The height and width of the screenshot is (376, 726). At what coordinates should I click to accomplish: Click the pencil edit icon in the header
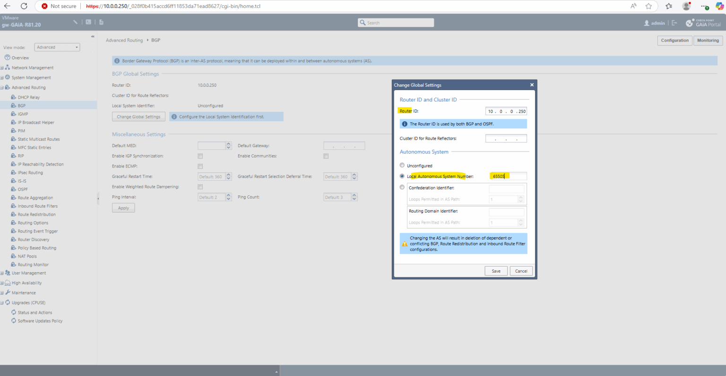(x=76, y=22)
